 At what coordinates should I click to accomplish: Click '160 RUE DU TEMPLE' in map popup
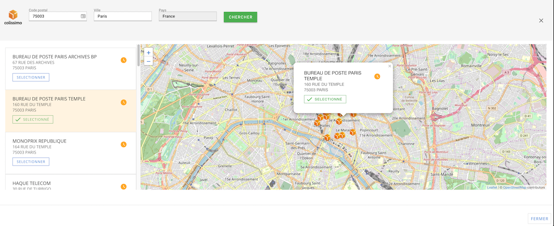pos(324,84)
